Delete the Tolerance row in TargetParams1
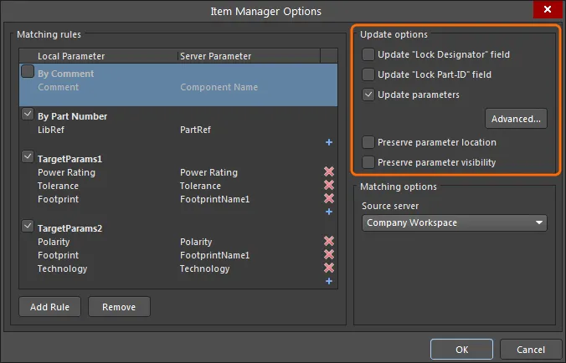Screen dimensions: 566x363 [x=329, y=185]
